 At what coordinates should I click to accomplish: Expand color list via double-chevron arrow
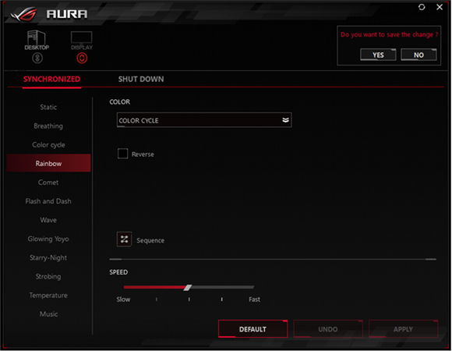click(x=285, y=120)
